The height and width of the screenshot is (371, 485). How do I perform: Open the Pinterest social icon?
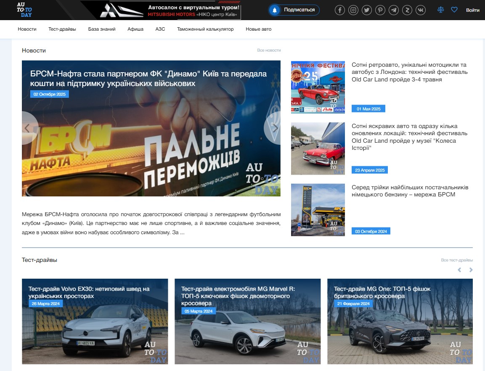(380, 10)
